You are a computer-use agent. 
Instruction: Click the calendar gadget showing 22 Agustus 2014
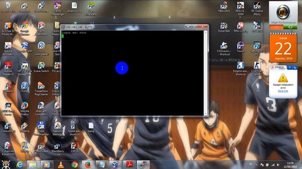coord(283,48)
